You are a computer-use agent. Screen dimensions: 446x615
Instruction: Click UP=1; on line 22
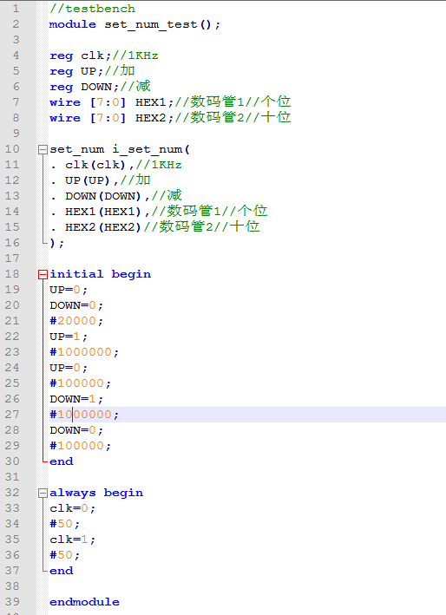[69, 337]
